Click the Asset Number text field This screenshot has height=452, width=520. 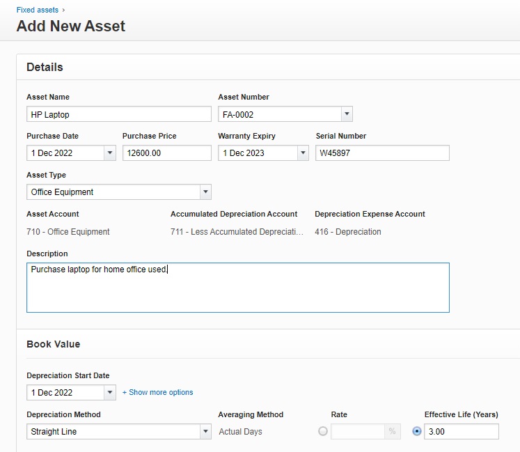click(x=279, y=114)
